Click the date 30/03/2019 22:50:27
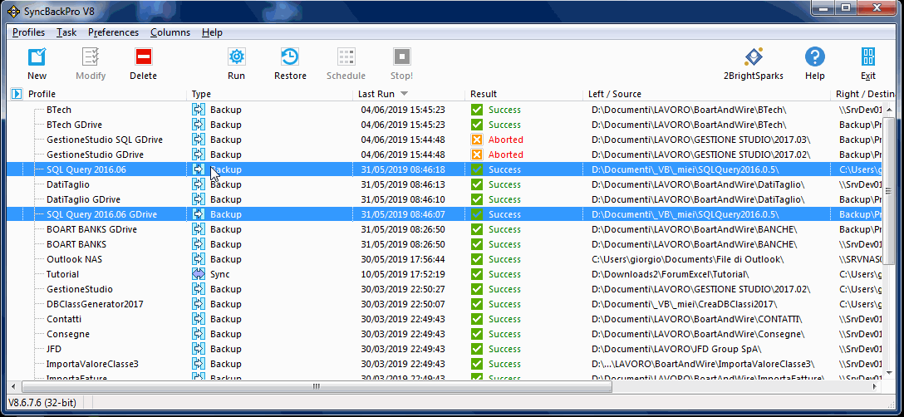 403,289
